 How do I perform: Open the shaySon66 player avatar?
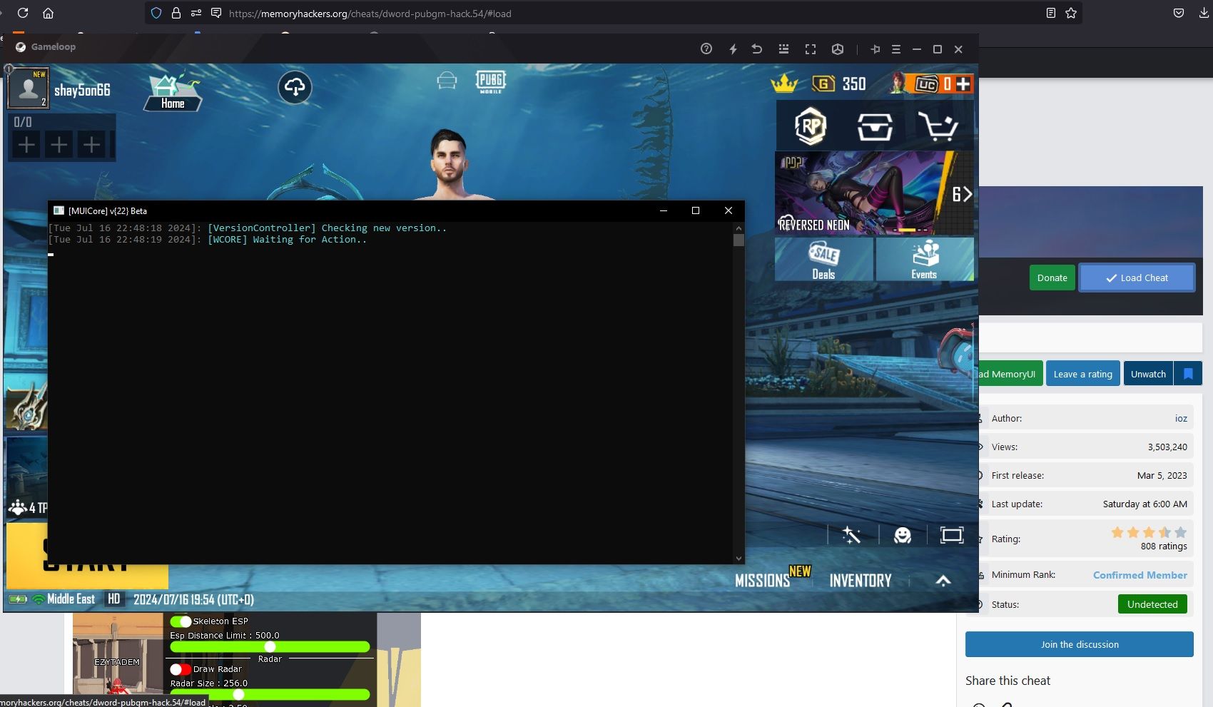28,88
